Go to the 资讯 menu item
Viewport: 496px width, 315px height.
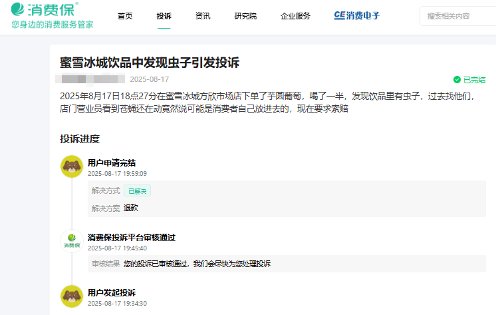click(203, 16)
